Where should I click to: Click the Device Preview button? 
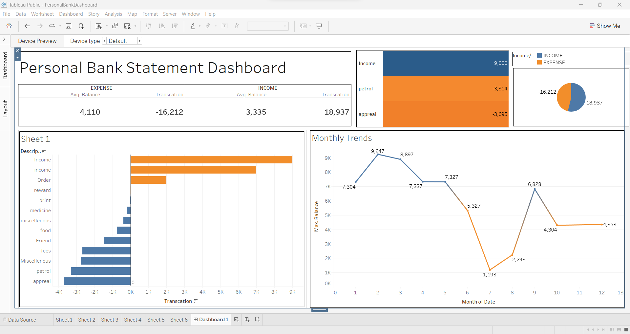click(x=37, y=41)
